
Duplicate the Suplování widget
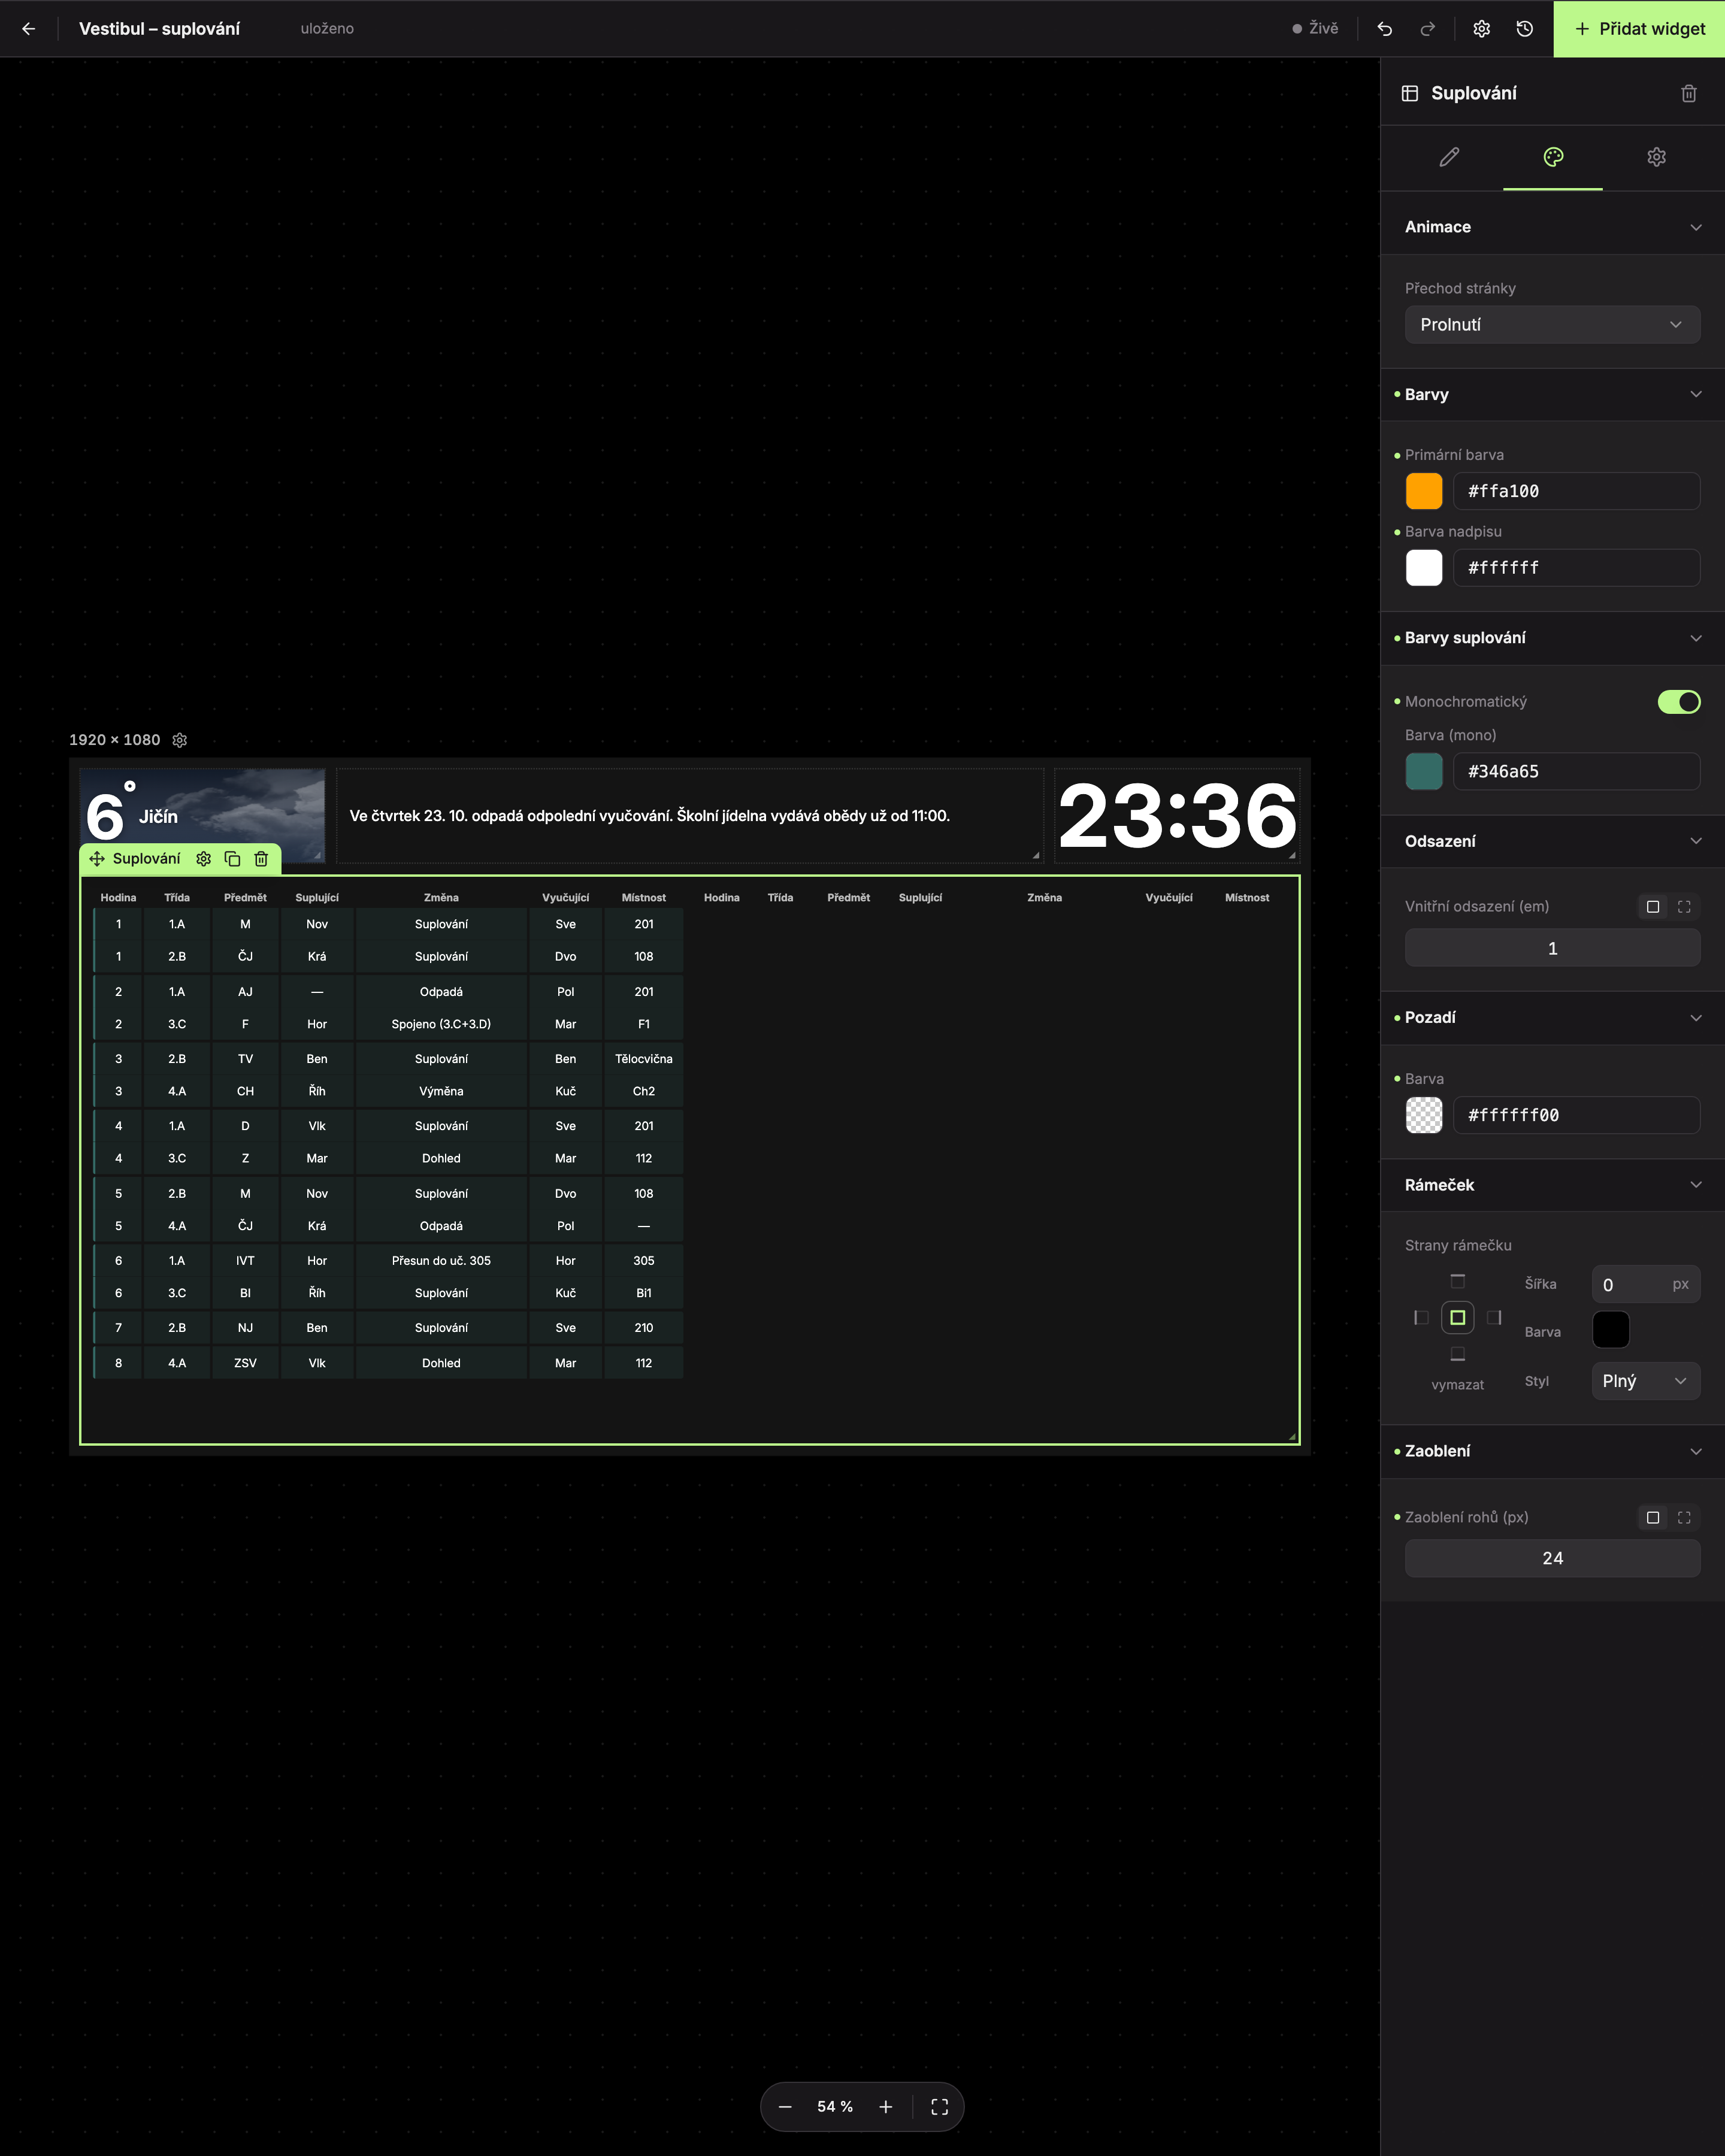232,859
